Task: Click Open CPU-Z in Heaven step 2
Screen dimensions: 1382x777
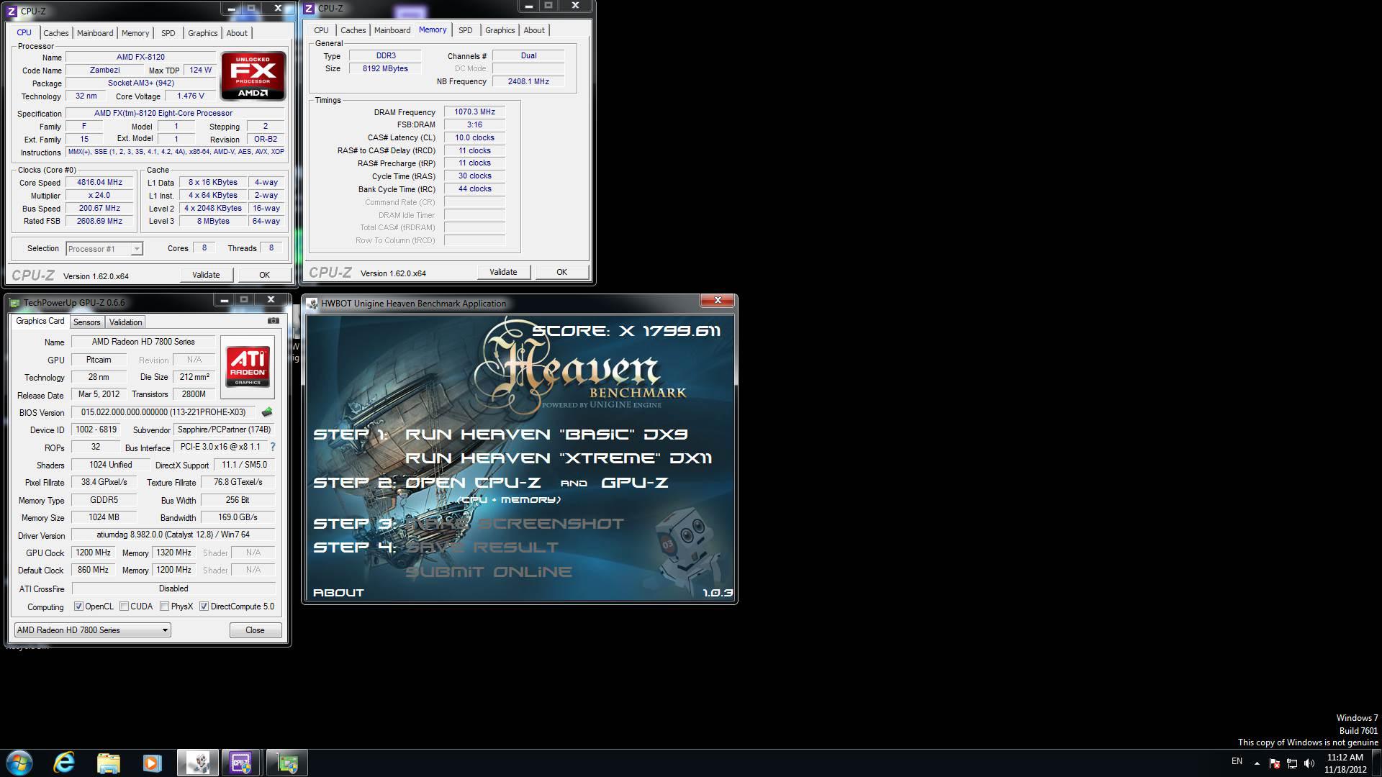Action: point(472,483)
